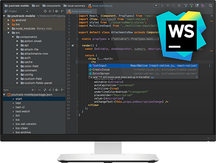The image size is (216, 163).
Task: Select the ios-archive npm script
Action: click(x=23, y=132)
